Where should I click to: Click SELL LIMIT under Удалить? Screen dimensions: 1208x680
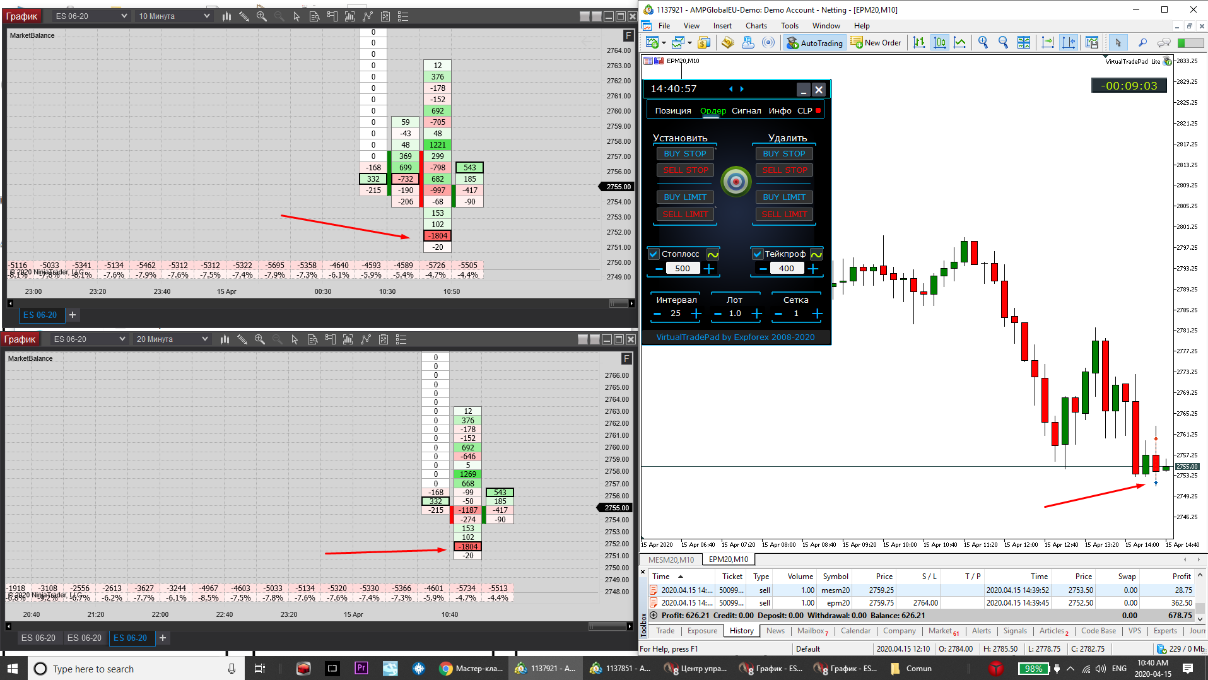[x=784, y=214]
